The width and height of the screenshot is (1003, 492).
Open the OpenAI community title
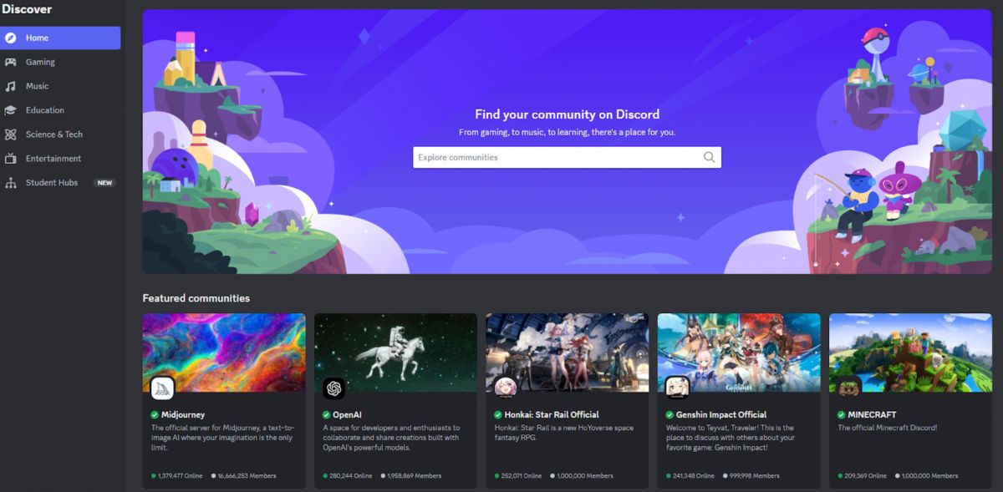point(347,414)
